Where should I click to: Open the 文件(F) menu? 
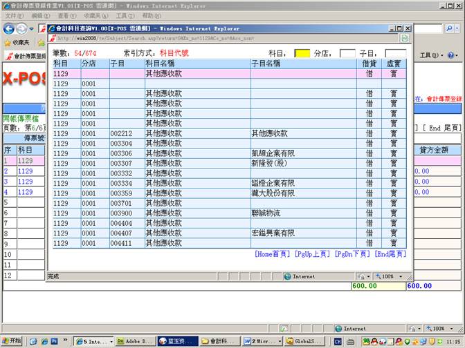[14, 15]
